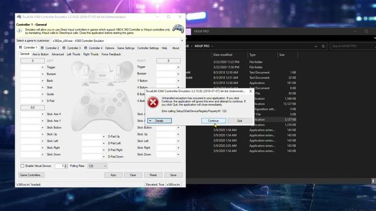Select the Left Thumb sub-tab
The height and width of the screenshot is (211, 376).
tap(73, 55)
